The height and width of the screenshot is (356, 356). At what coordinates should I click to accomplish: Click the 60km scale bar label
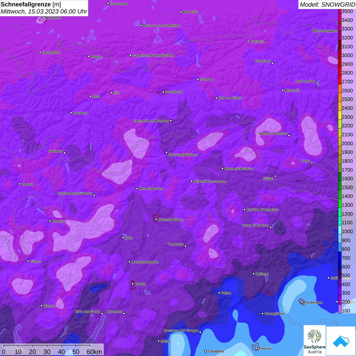click(94, 352)
